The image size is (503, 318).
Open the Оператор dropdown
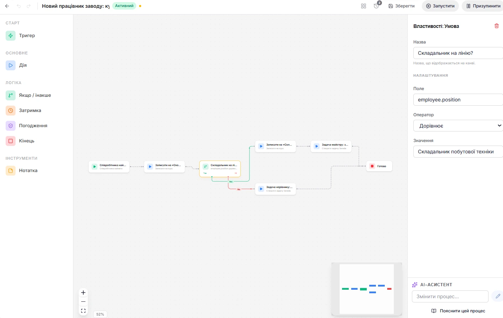coord(458,126)
